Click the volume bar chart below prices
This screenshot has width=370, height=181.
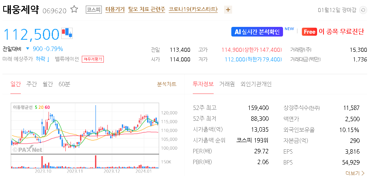85,161
